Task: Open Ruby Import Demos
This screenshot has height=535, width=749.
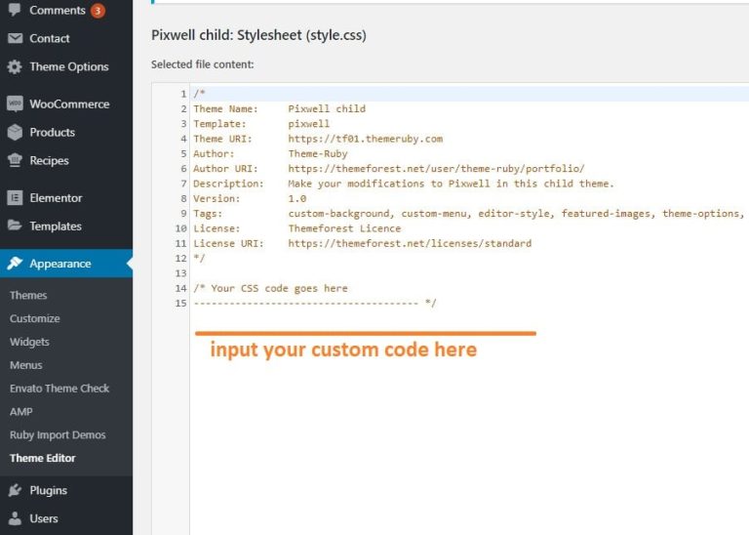Action: [58, 434]
